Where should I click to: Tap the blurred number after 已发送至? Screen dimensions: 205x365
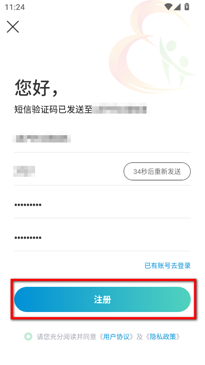click(119, 108)
